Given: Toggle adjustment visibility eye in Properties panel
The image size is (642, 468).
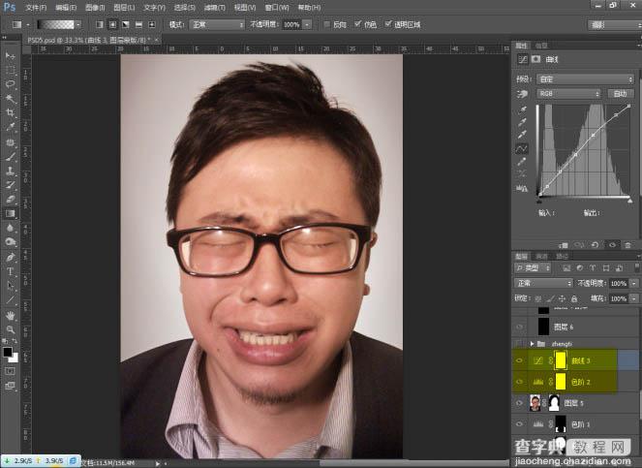Looking at the screenshot, I should 612,245.
